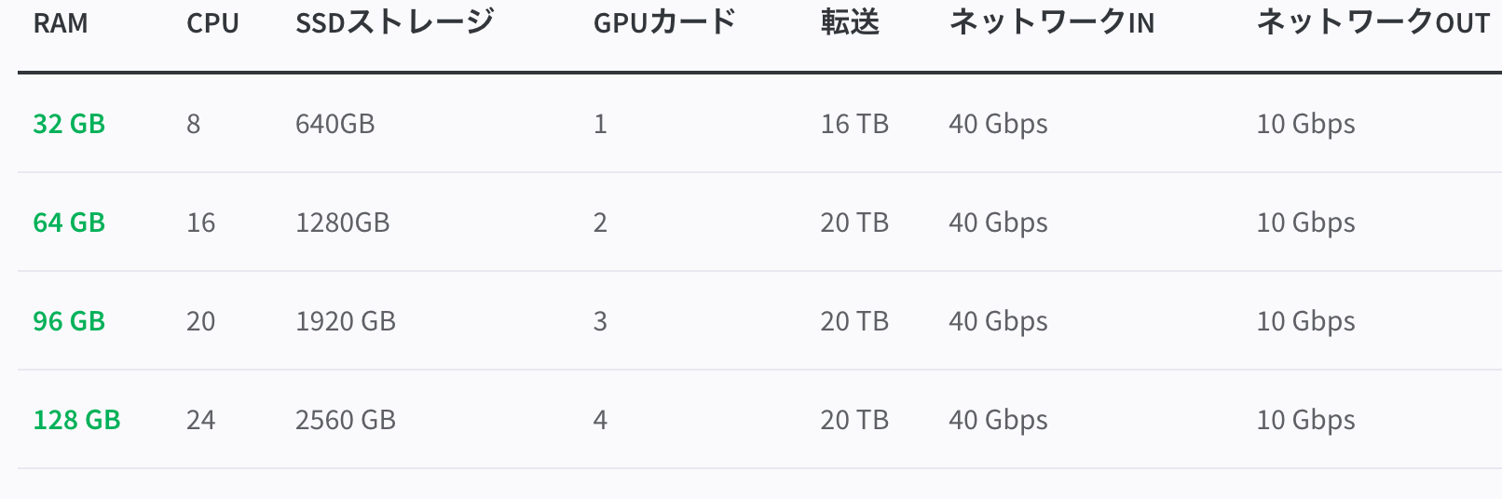Screen dimensions: 1502x499
Task: Select the 96 GB plan link
Action: pos(69,321)
